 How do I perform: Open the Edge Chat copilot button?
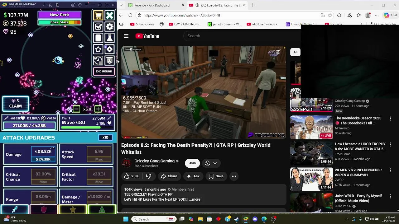tap(390, 15)
